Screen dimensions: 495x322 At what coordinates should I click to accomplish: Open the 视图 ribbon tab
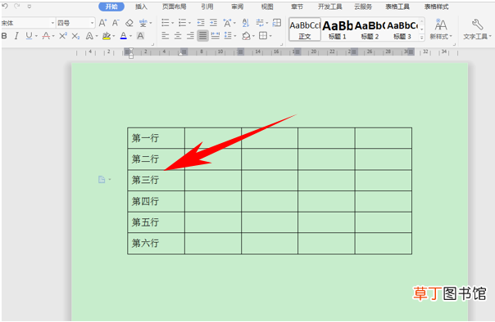tap(267, 7)
